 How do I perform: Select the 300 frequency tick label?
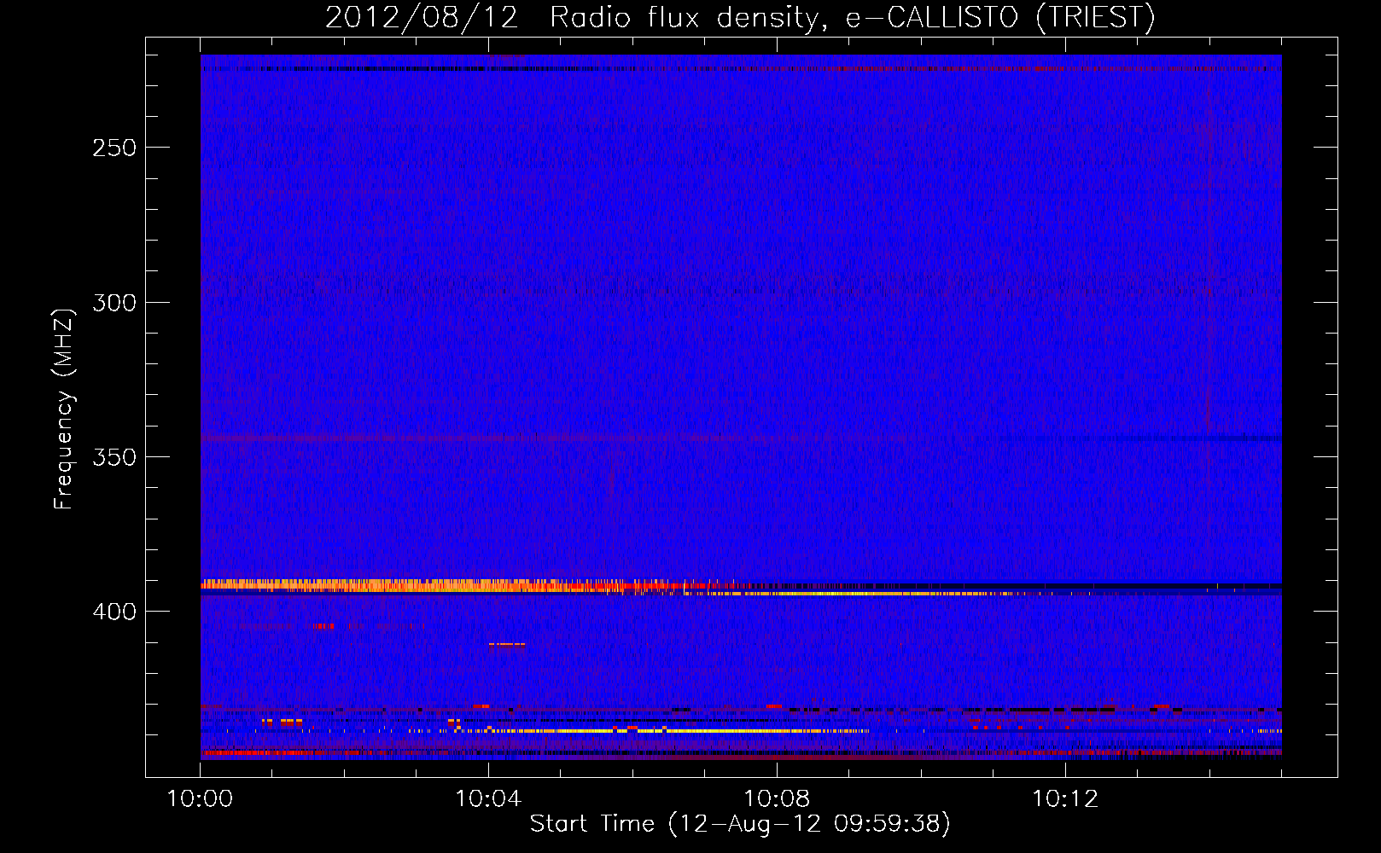click(114, 303)
